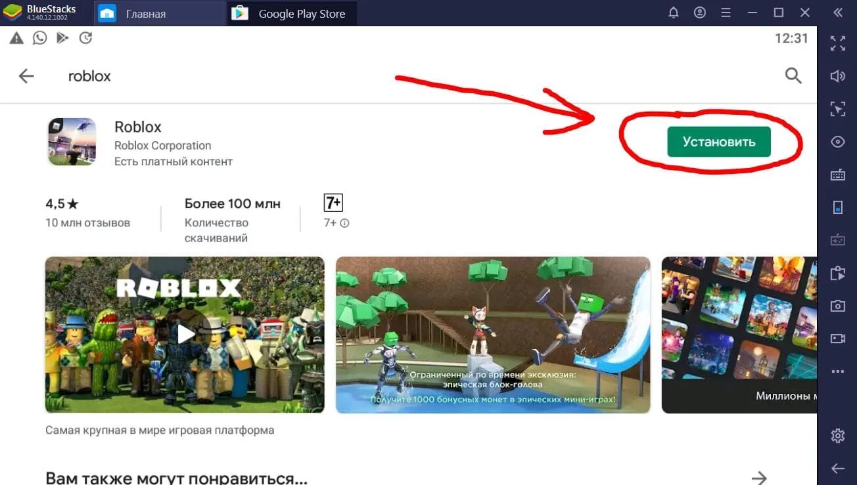The height and width of the screenshot is (485, 857).
Task: Minimize the BlueStacks window
Action: [752, 13]
